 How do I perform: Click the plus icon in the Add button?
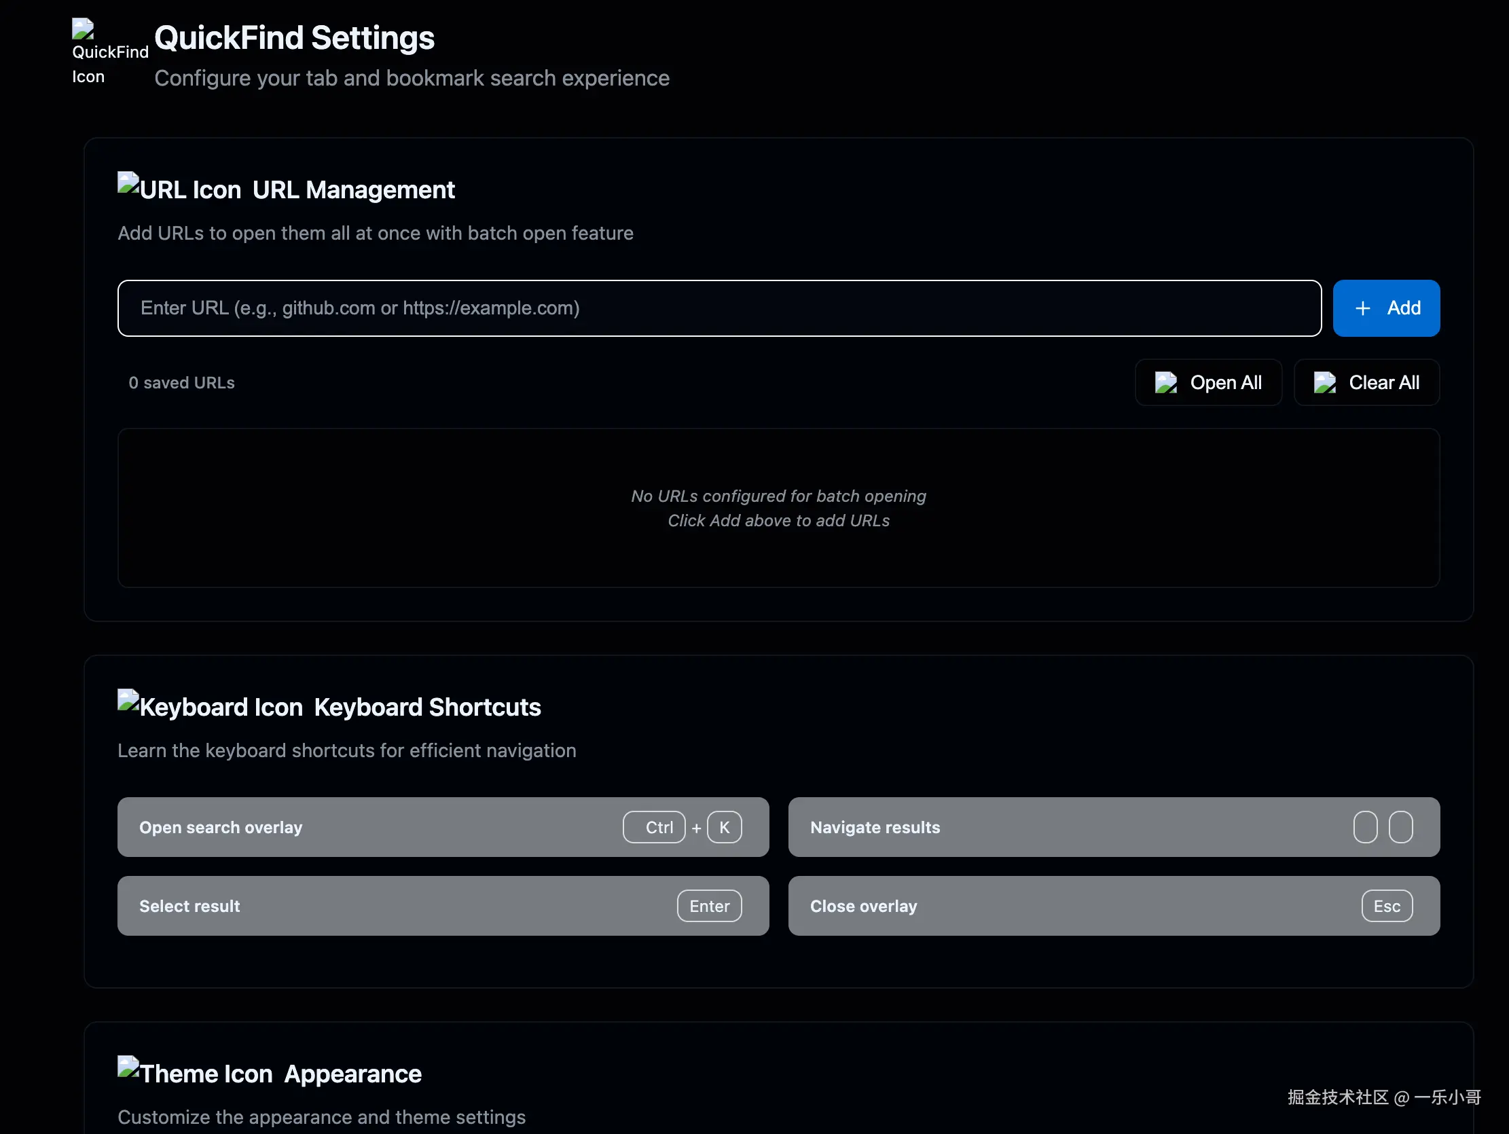(1362, 308)
